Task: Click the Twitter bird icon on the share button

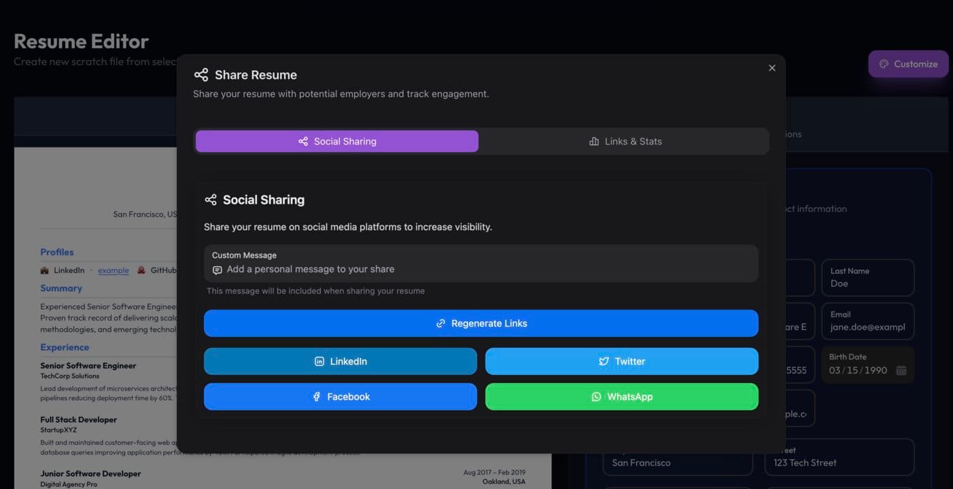Action: click(604, 361)
